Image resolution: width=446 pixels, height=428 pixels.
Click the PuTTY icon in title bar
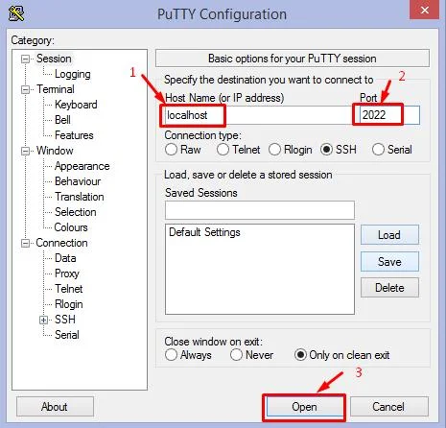coord(16,13)
